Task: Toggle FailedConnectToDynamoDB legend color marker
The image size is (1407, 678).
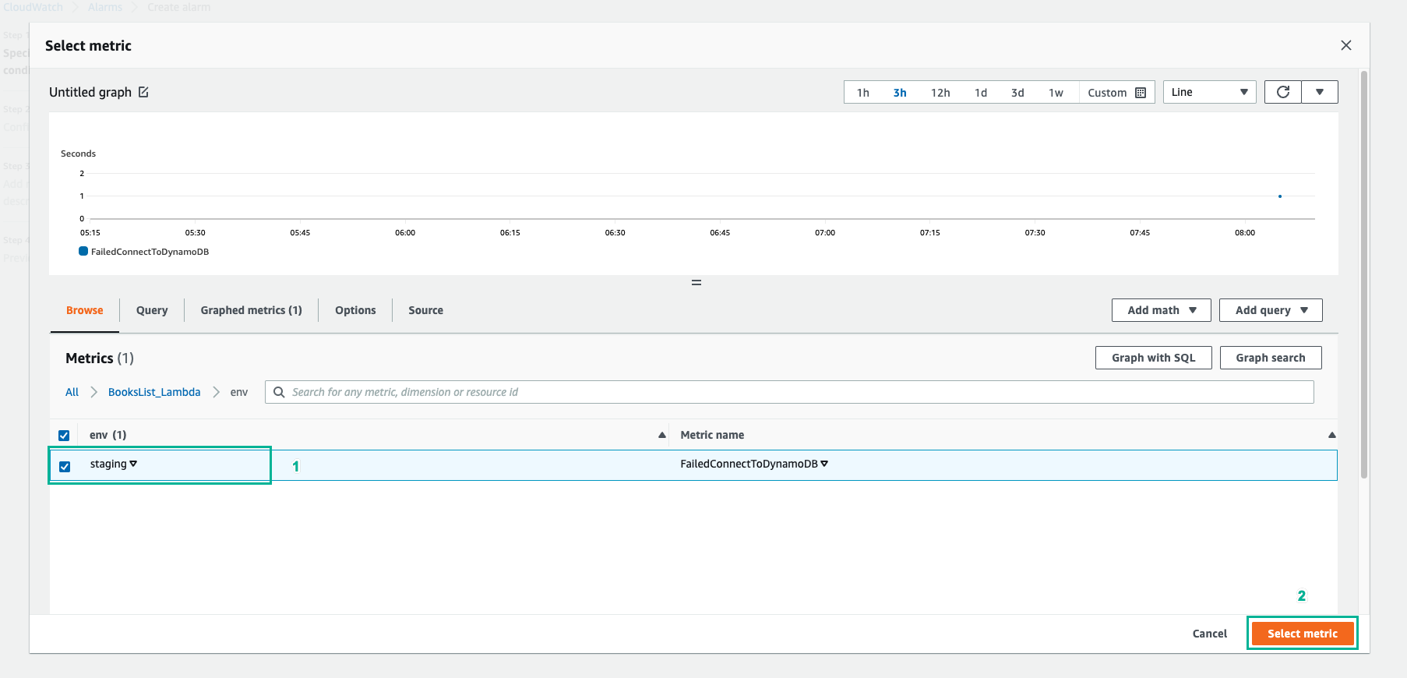Action: click(83, 251)
